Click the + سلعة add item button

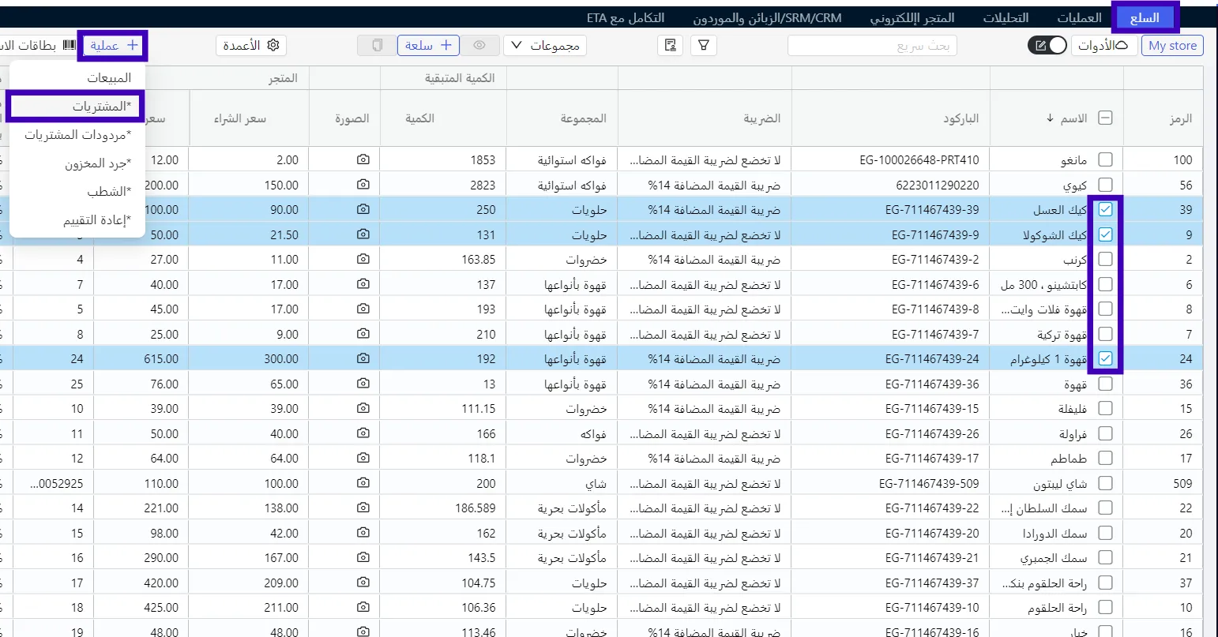click(428, 46)
